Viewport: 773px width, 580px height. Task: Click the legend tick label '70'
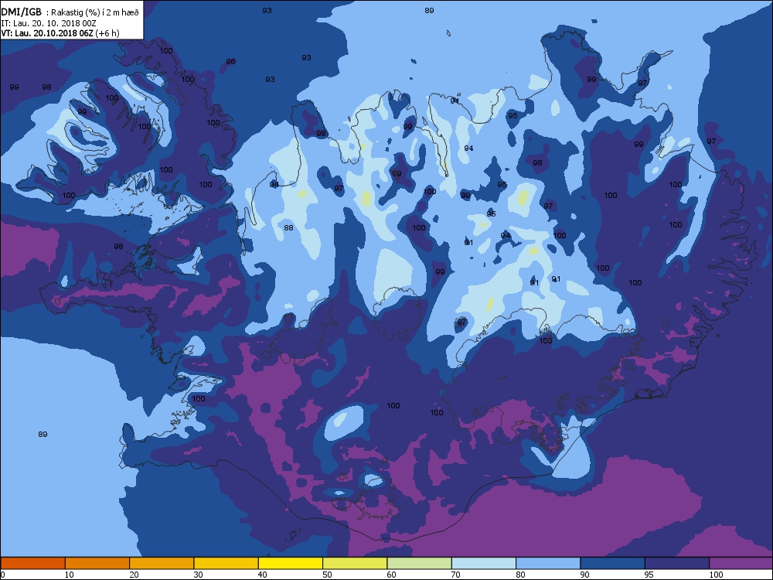(456, 575)
